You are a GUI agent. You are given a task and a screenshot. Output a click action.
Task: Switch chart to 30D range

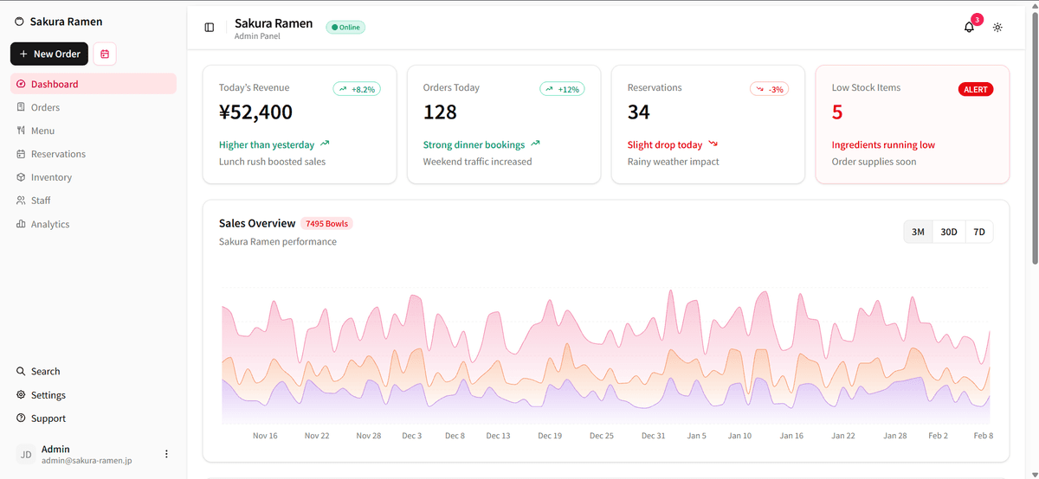[x=949, y=232]
